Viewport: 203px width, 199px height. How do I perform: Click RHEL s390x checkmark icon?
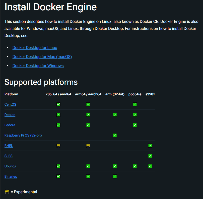[x=150, y=146]
